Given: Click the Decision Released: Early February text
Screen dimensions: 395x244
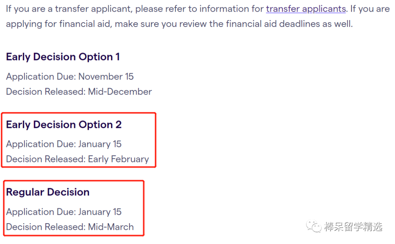Looking at the screenshot, I should point(77,159).
